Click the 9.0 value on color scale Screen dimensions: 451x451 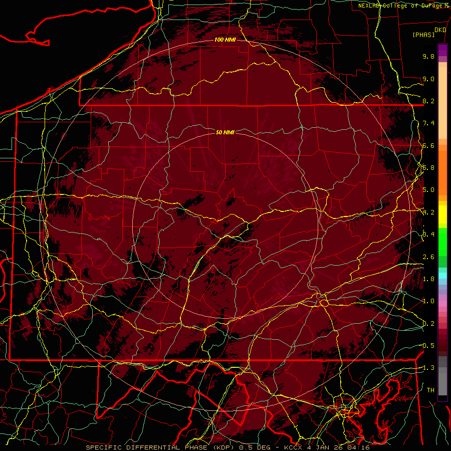(x=428, y=79)
